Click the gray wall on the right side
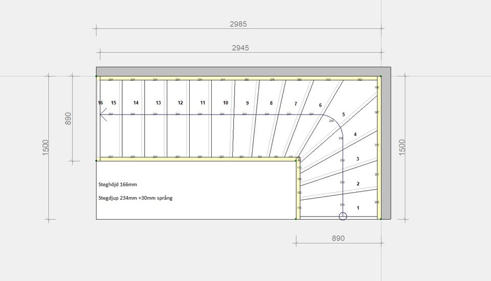 386,147
